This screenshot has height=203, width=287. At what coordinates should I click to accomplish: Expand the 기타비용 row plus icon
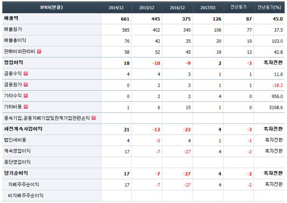[x=26, y=107]
